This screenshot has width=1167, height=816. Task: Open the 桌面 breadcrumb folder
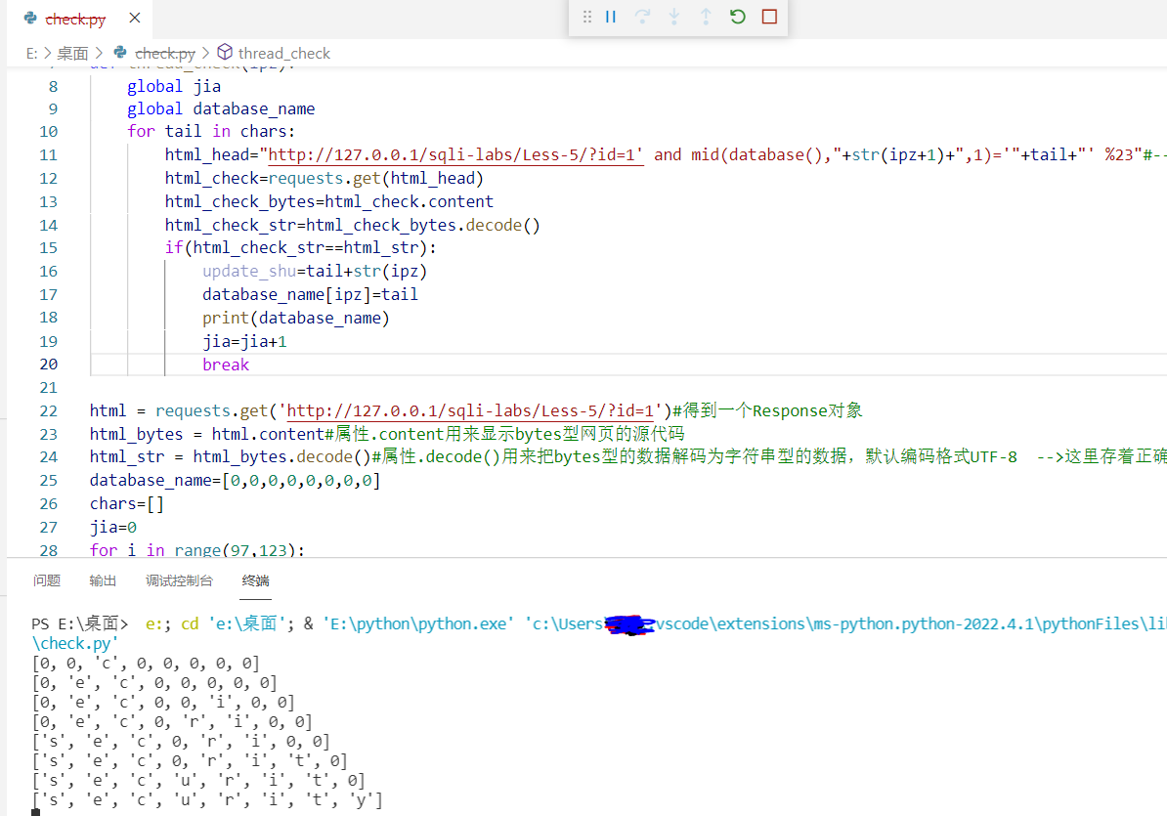point(72,53)
